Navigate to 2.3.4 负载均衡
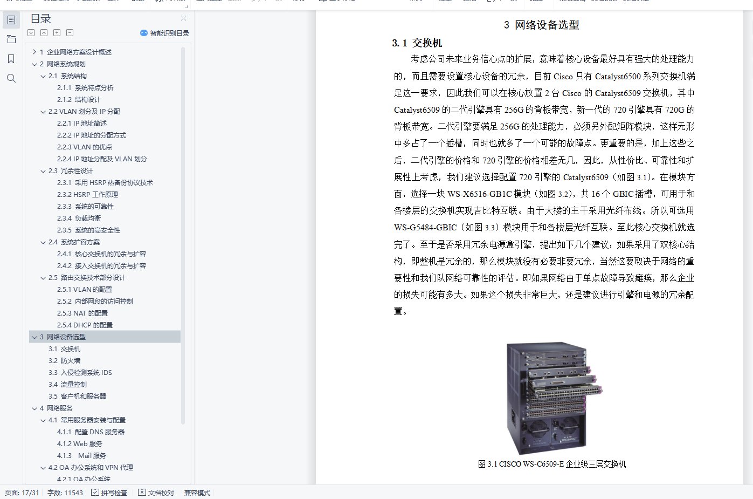This screenshot has width=753, height=499. (79, 218)
